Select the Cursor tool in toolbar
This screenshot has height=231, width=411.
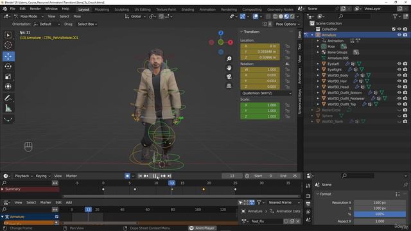tap(8, 45)
